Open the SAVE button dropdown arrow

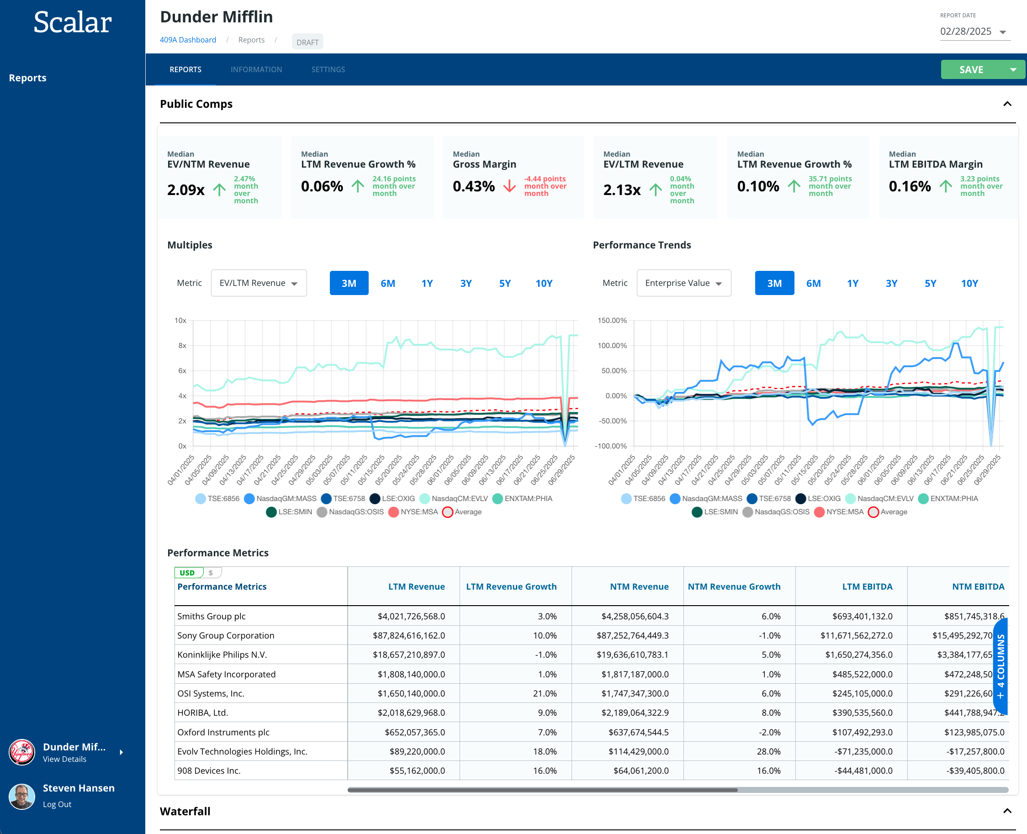coord(1014,70)
